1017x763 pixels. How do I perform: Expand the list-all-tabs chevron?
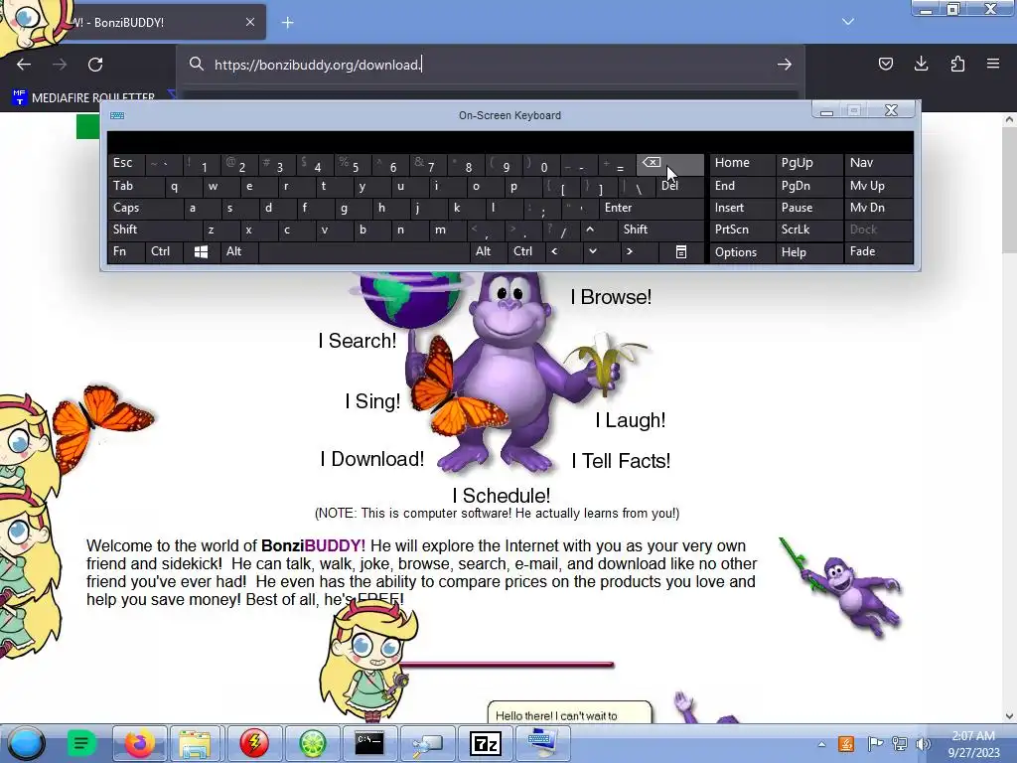click(848, 22)
